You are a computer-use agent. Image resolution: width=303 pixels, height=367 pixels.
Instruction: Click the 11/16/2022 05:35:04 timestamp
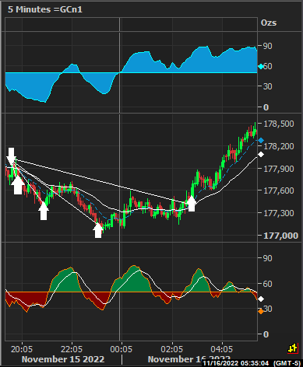237,363
